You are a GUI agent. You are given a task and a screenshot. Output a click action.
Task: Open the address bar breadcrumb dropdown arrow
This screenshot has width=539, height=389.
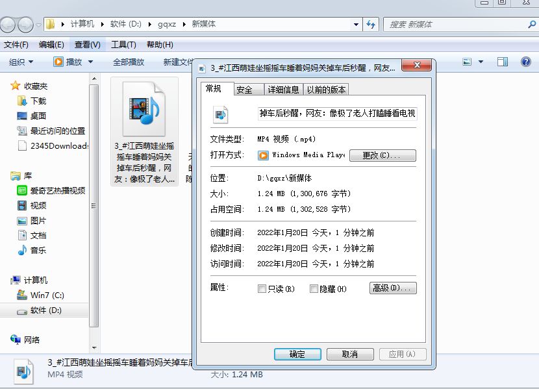pyautogui.click(x=355, y=24)
